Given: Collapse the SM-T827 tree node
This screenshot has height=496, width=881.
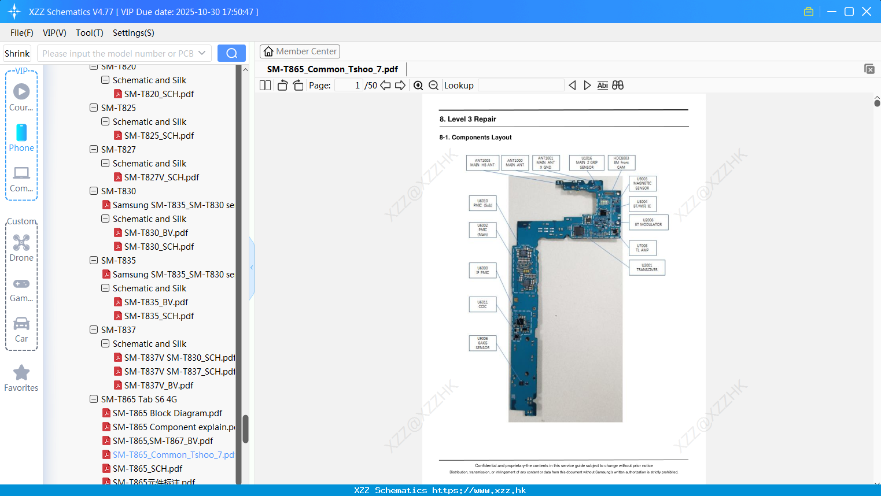Looking at the screenshot, I should click(x=94, y=149).
